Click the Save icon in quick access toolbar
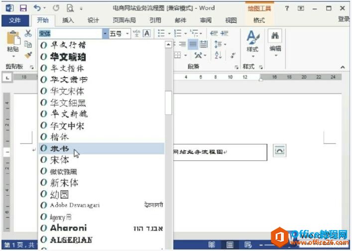 pyautogui.click(x=23, y=8)
